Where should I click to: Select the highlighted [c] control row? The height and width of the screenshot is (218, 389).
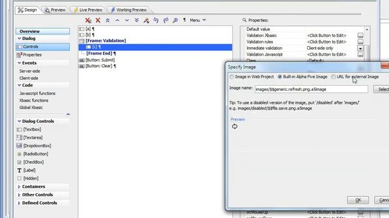pyautogui.click(x=156, y=47)
